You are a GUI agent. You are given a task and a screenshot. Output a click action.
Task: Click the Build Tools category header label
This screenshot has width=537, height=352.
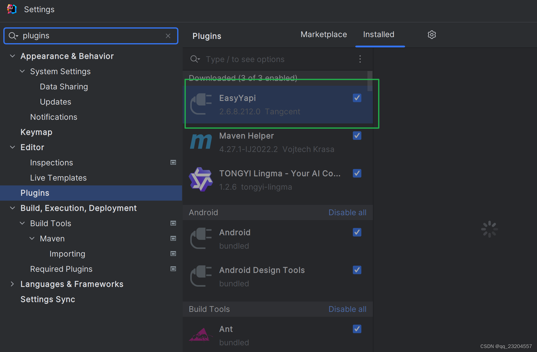(209, 309)
